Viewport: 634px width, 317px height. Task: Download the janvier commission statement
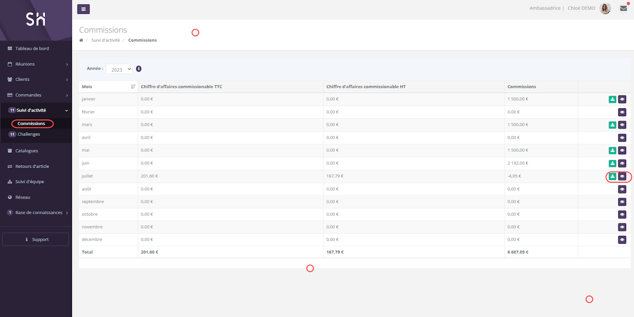pos(612,99)
